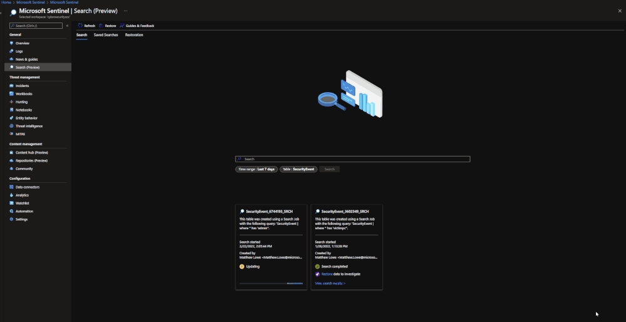
Task: Click the greyed-out Search button
Action: point(330,169)
